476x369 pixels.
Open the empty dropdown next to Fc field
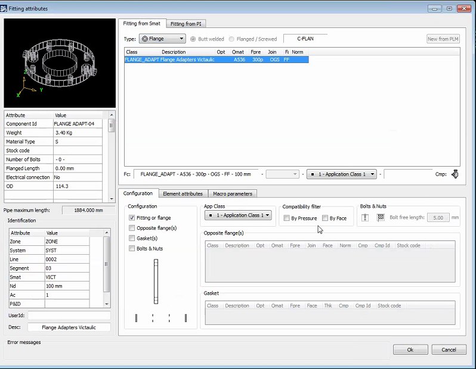(282, 174)
